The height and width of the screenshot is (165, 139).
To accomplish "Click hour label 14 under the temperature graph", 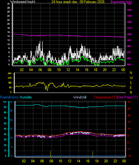I will pyautogui.click(x=78, y=161).
